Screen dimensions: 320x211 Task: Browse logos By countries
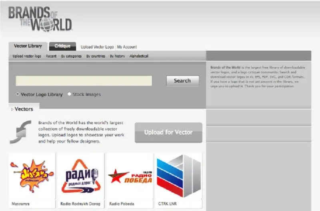coord(96,56)
